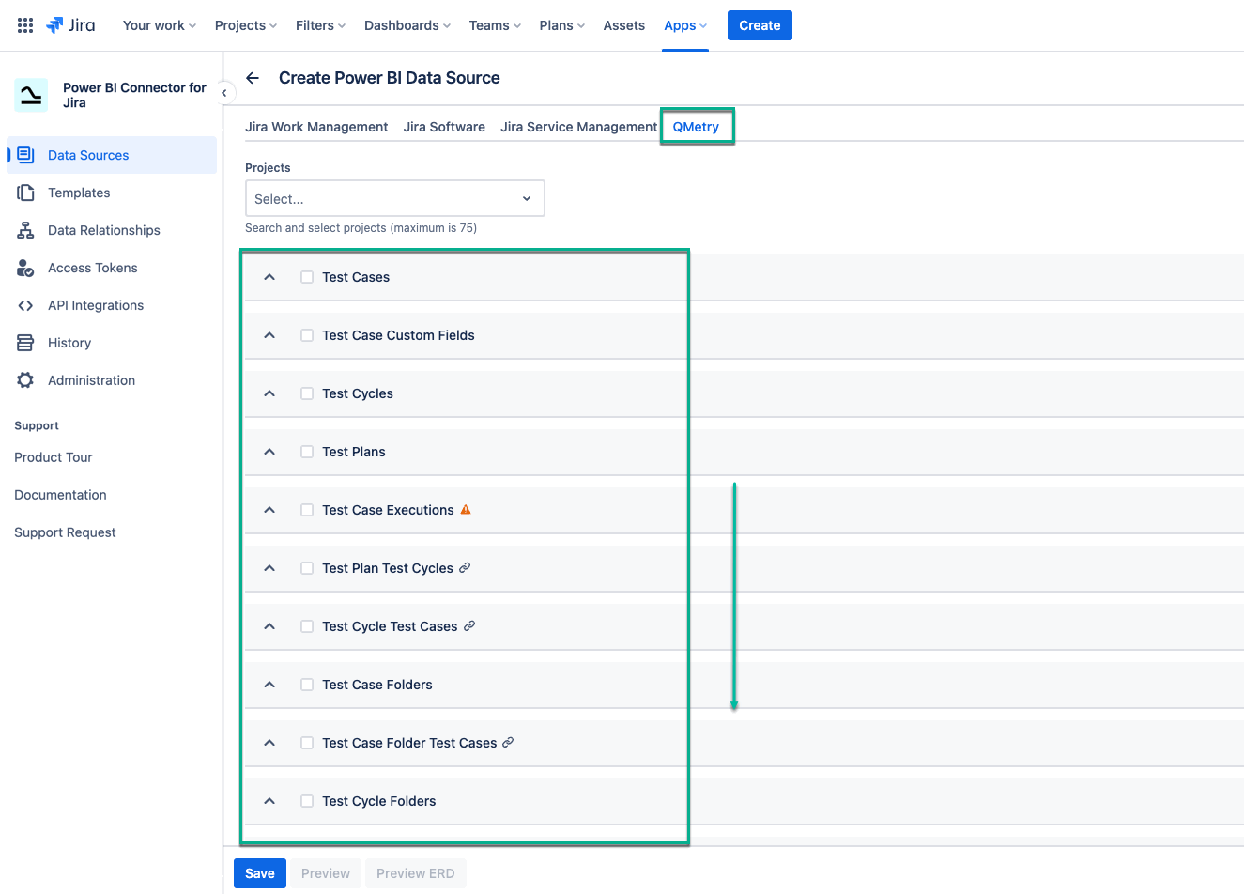Collapse the Test Case Custom Fields section
The width and height of the screenshot is (1244, 894).
tap(269, 334)
